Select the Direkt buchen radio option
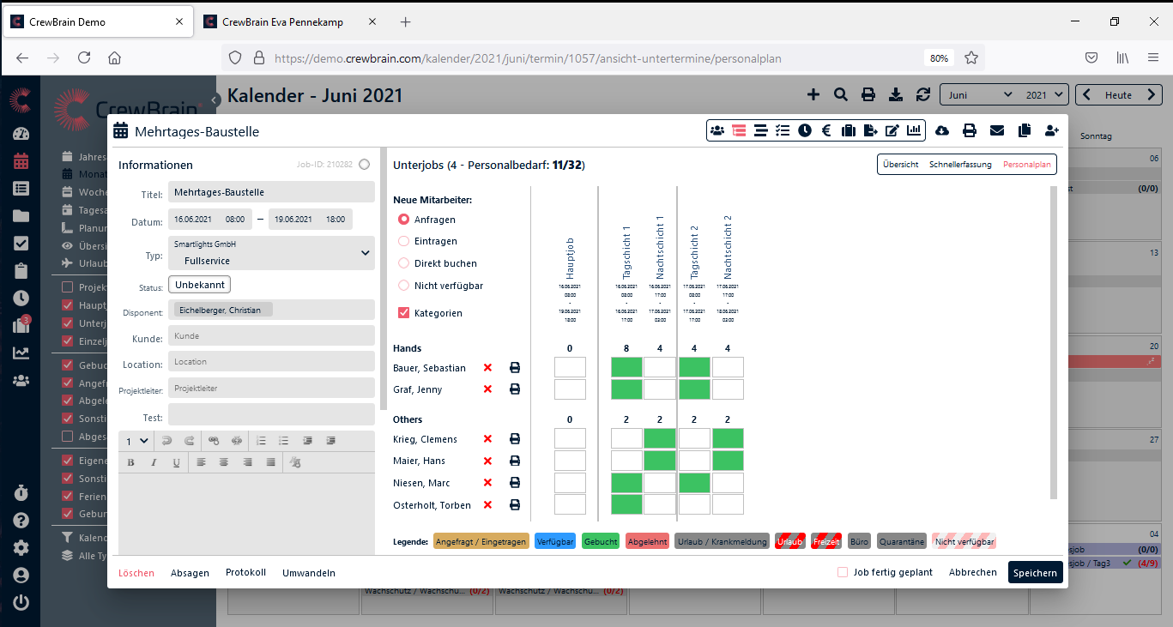 pos(403,263)
